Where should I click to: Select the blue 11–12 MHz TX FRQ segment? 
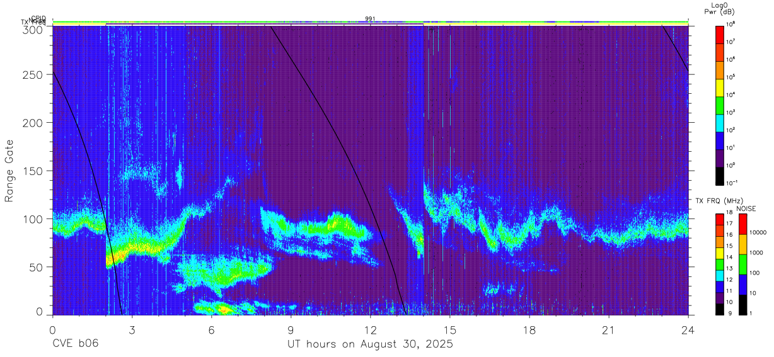(x=720, y=286)
